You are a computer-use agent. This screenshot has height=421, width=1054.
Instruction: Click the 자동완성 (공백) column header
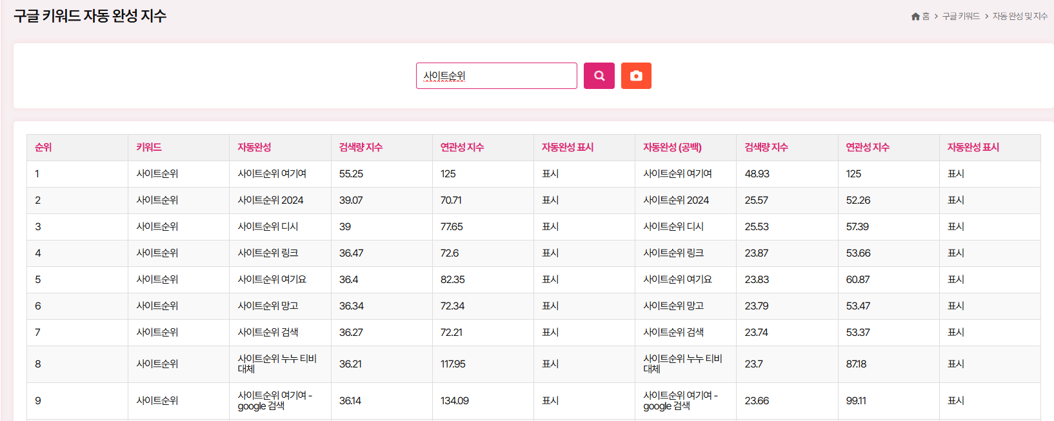point(672,148)
